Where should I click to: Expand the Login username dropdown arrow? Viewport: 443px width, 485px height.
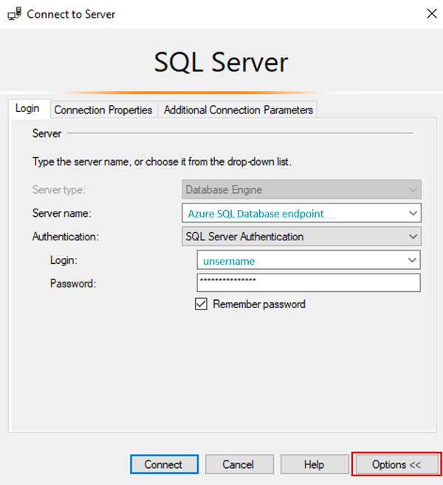(x=412, y=260)
